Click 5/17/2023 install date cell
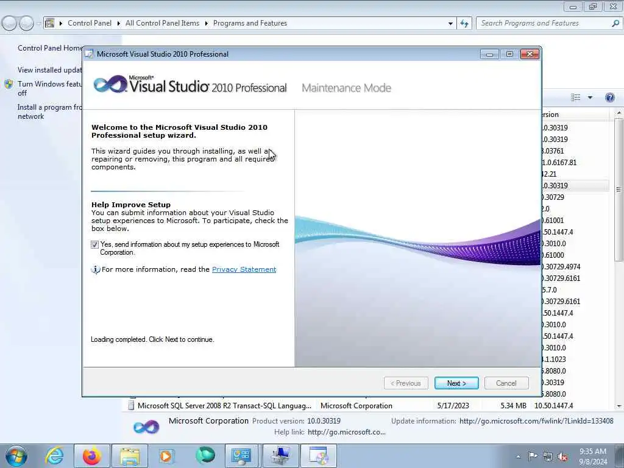 453,406
